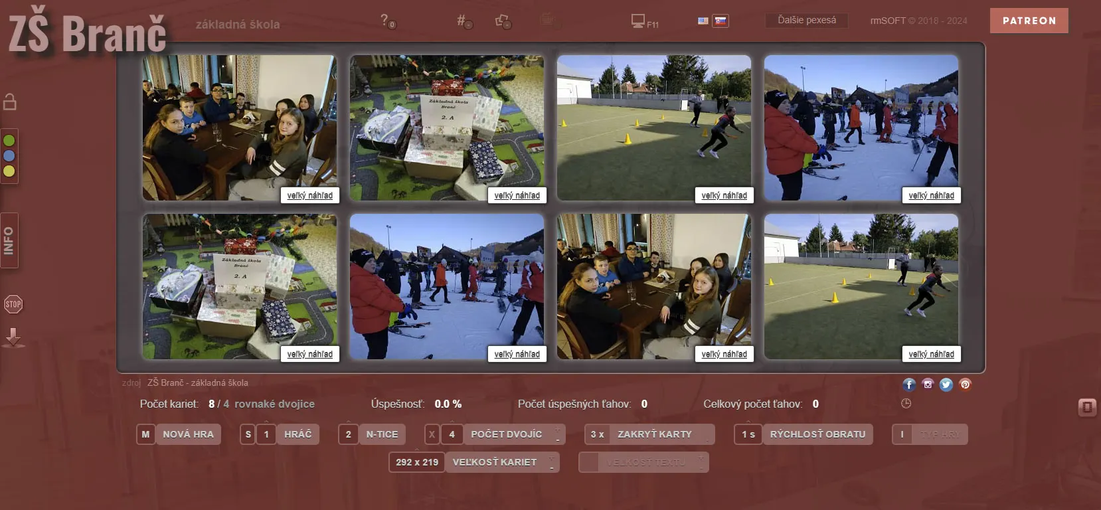Click the PATREON button
The height and width of the screenshot is (510, 1101).
click(1029, 21)
